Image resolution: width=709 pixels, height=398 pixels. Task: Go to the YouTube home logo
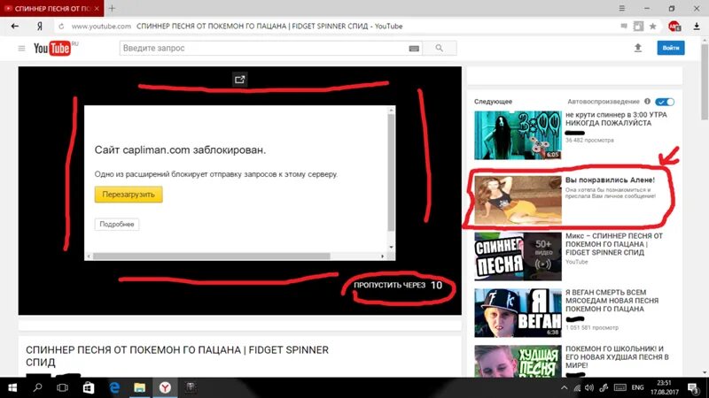53,48
